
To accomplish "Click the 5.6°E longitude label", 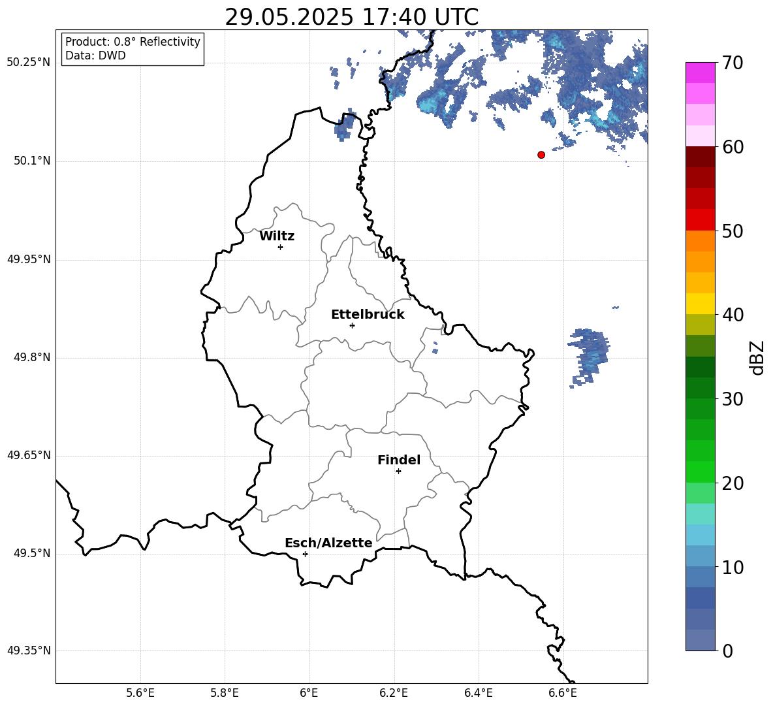I will click(x=140, y=693).
